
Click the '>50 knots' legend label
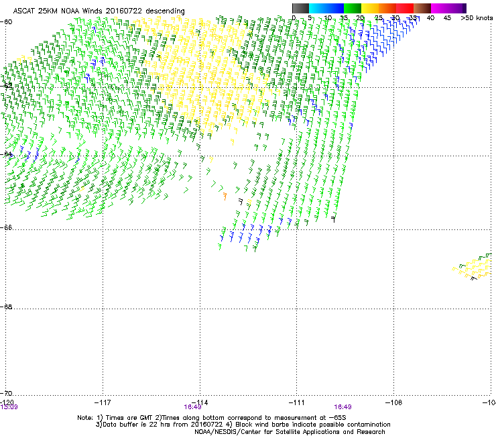477,18
